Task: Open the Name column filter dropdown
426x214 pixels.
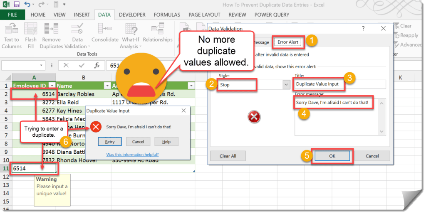Action: [x=107, y=86]
